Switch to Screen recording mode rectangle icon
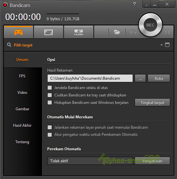The width and height of the screenshot is (177, 179). coord(49,32)
